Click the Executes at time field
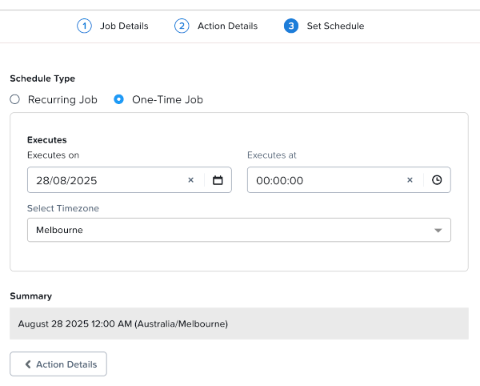Screen dimensions: 480x386 [349, 180]
